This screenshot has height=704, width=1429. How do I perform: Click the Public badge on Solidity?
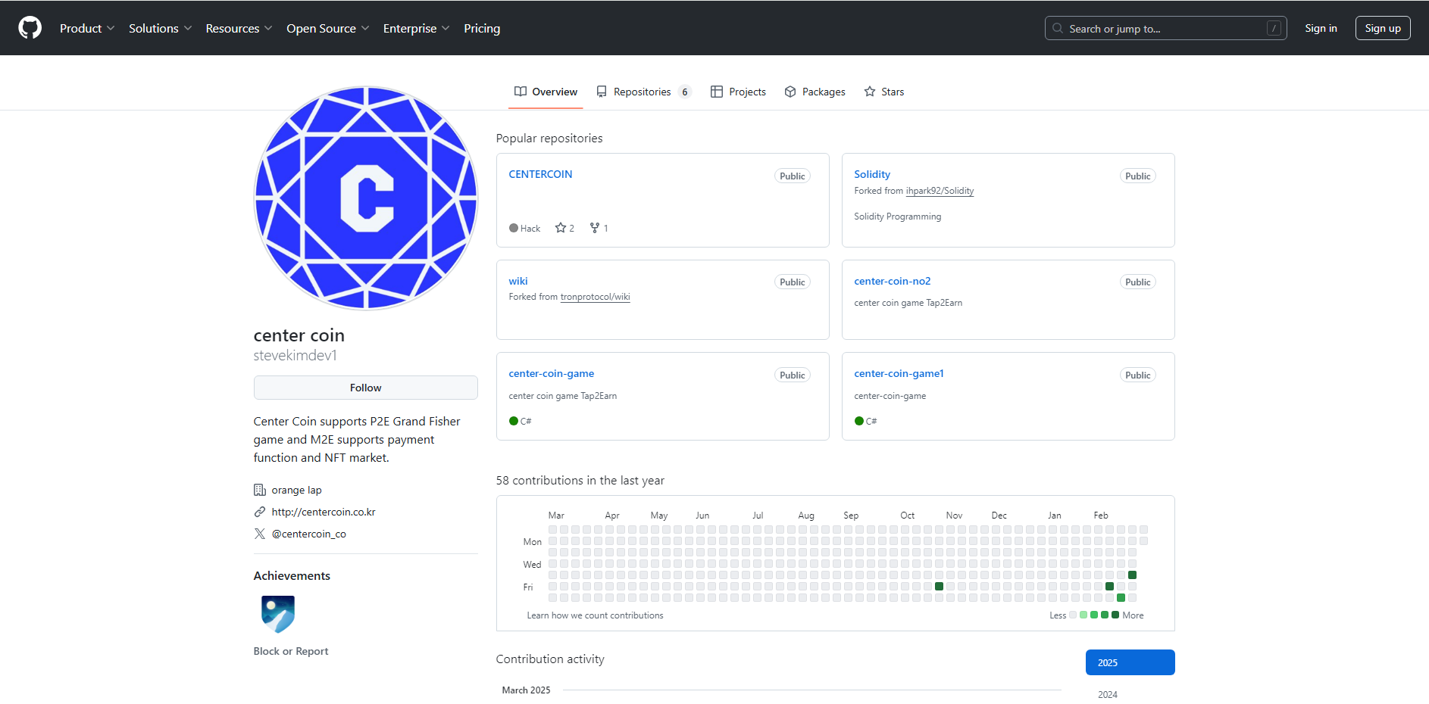pos(1137,176)
